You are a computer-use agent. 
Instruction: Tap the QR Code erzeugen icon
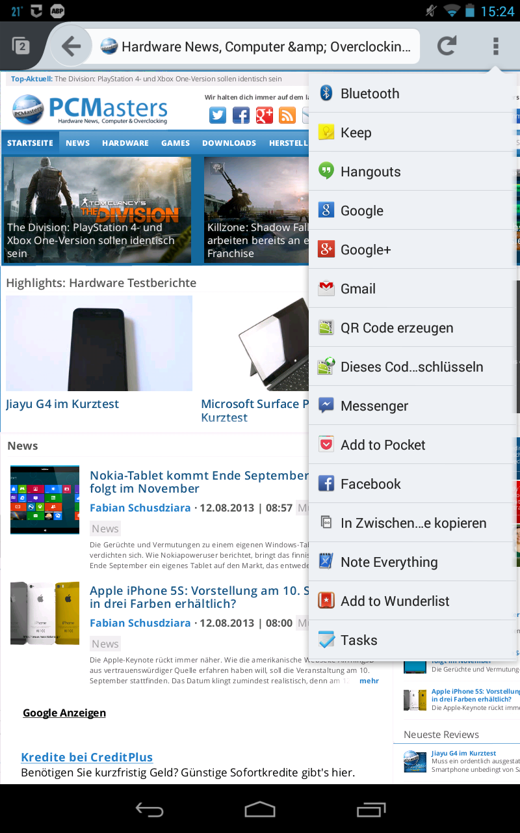pos(326,327)
